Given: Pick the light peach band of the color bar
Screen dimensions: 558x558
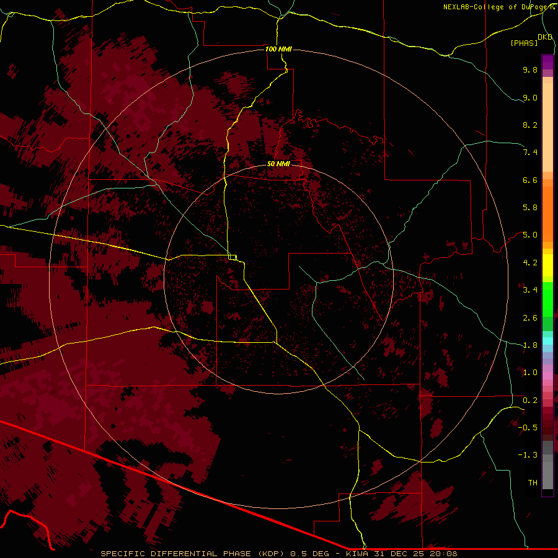Looking at the screenshot, I should [547, 127].
